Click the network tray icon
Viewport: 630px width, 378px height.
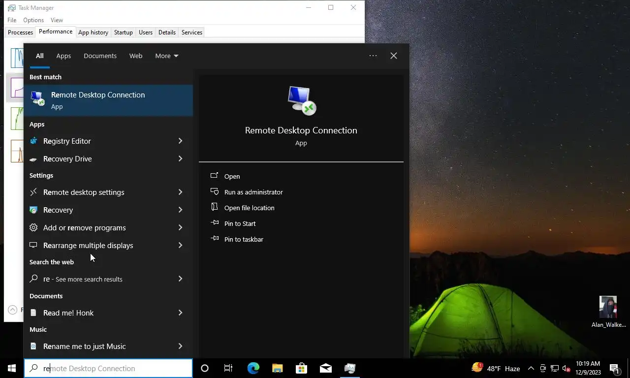555,368
